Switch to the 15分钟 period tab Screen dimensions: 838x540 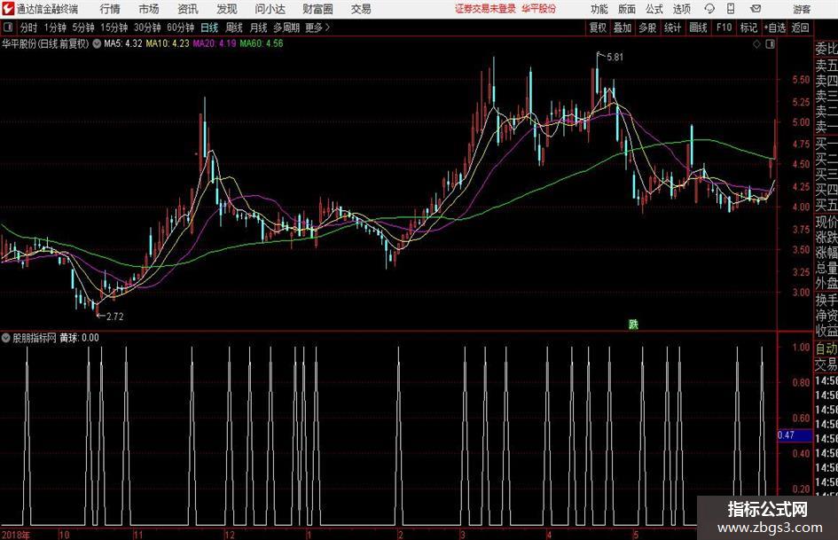114,27
